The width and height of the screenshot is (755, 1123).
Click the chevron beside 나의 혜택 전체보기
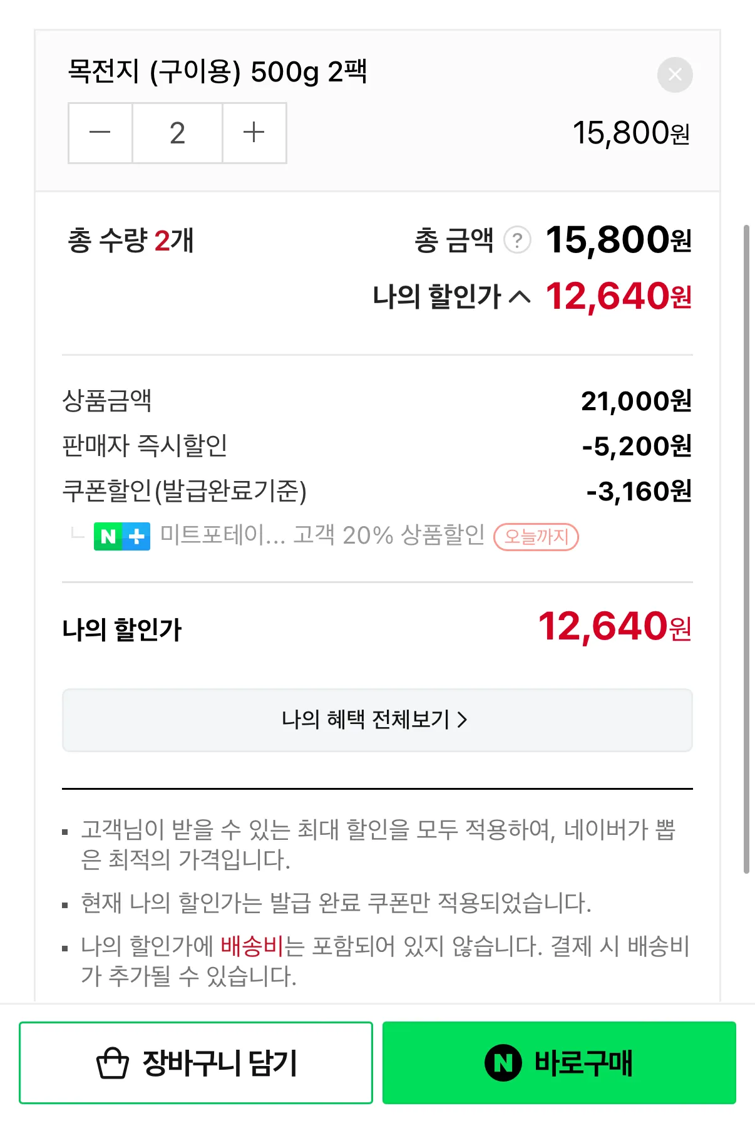462,720
